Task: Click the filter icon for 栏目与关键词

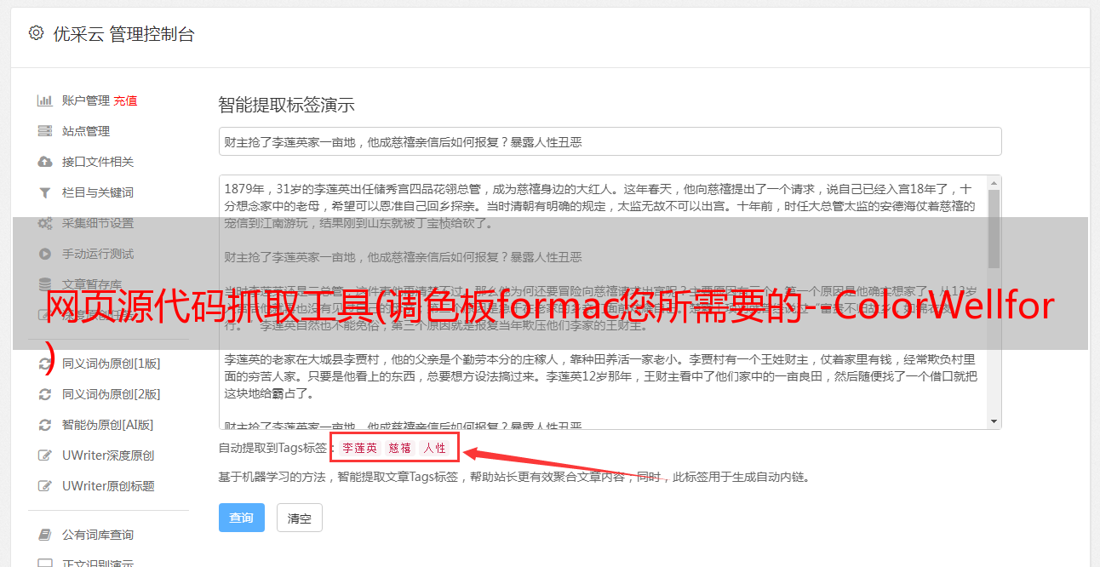Action: (44, 192)
